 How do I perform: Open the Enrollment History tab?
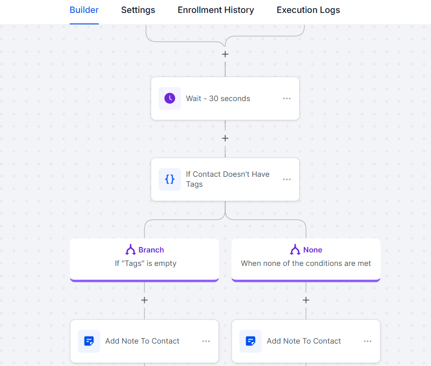[x=216, y=10]
